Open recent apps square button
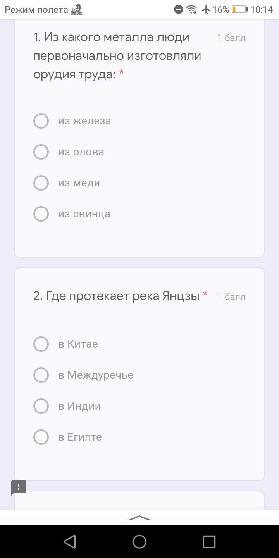Image resolution: width=279 pixels, height=558 pixels. (x=209, y=542)
